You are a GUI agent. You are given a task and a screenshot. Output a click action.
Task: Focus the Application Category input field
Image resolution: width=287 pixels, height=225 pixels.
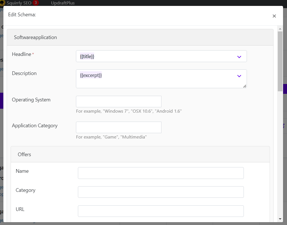pos(119,127)
